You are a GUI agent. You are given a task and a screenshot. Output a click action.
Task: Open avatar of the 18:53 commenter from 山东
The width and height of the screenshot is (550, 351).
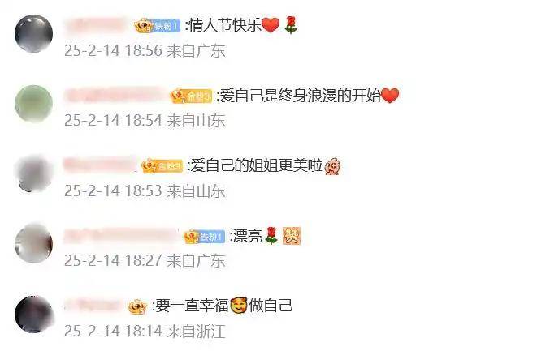click(33, 173)
